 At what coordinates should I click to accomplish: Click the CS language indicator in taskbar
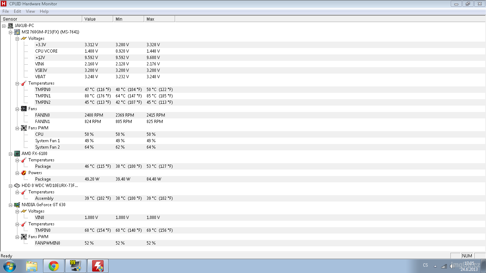pyautogui.click(x=426, y=265)
